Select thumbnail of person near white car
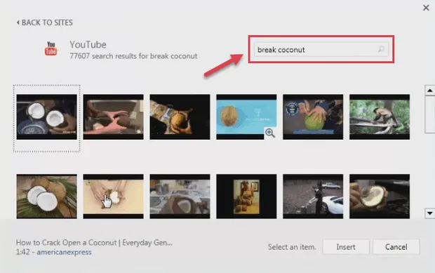Screen dimensions: 435x273 coord(313,197)
